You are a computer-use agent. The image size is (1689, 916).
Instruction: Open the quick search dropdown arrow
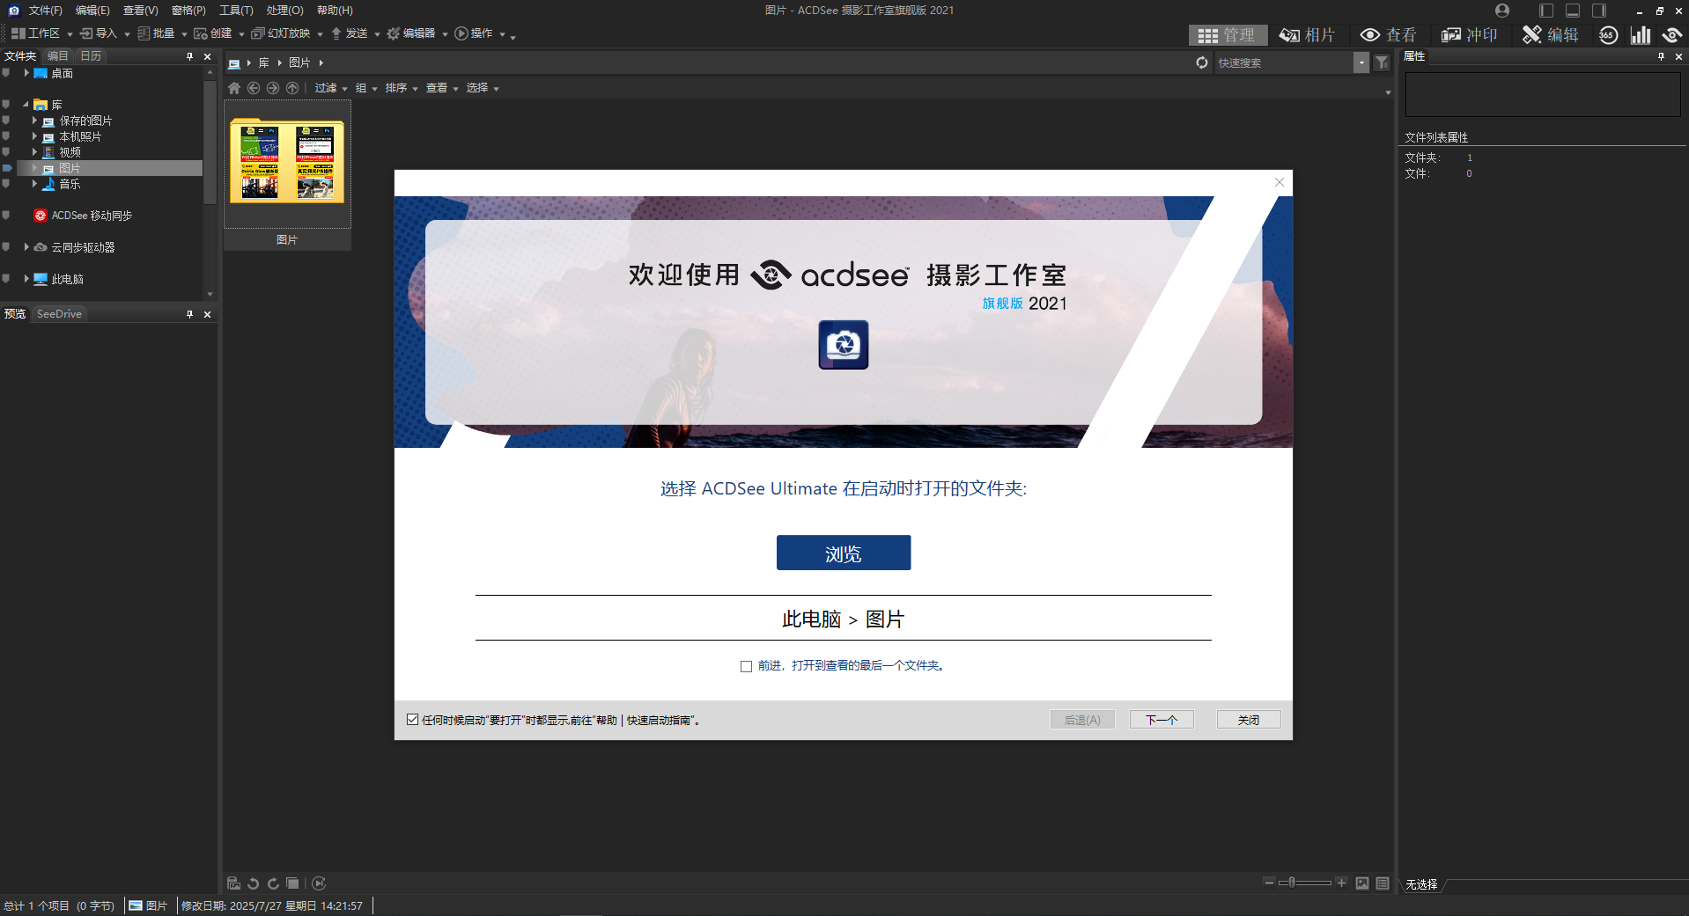point(1361,62)
